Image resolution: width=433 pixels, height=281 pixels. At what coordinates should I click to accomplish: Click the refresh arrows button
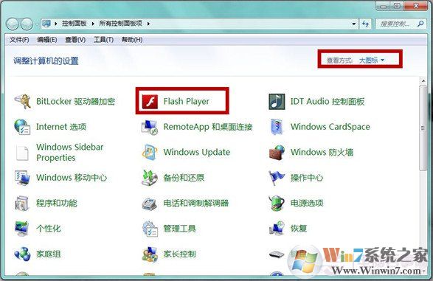(366, 24)
